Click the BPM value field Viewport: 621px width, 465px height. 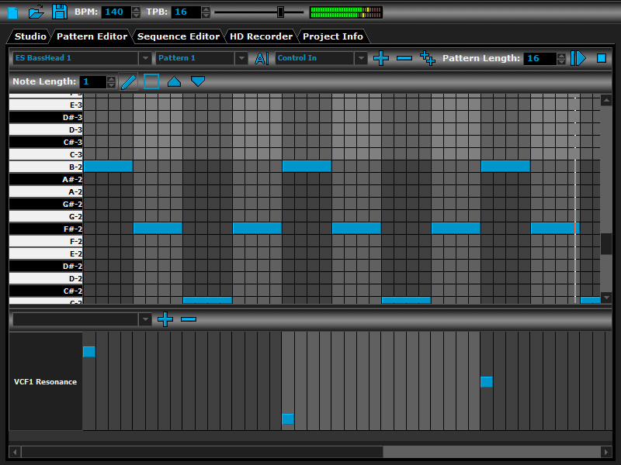[114, 12]
